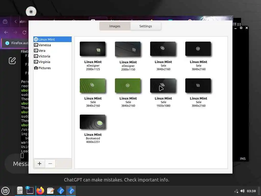Open the file manager from the panel
Image resolution: width=261 pixels, height=196 pixels.
20,191
